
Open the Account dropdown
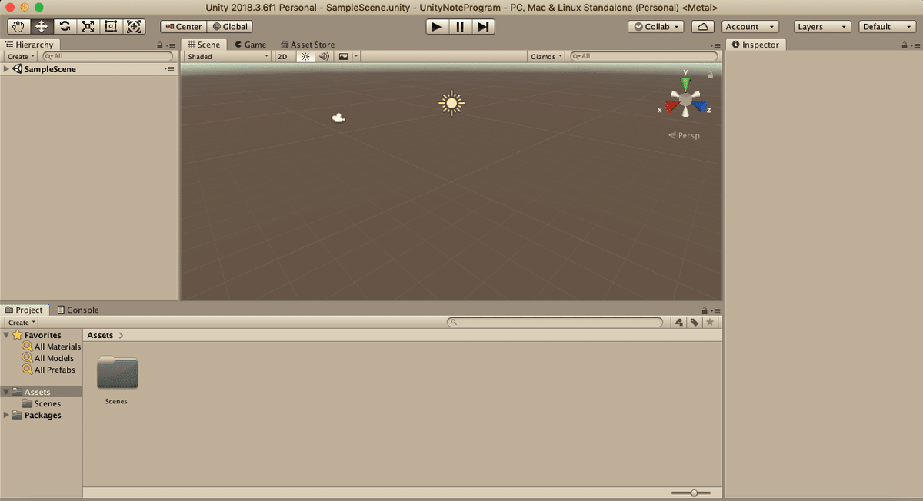pos(751,26)
